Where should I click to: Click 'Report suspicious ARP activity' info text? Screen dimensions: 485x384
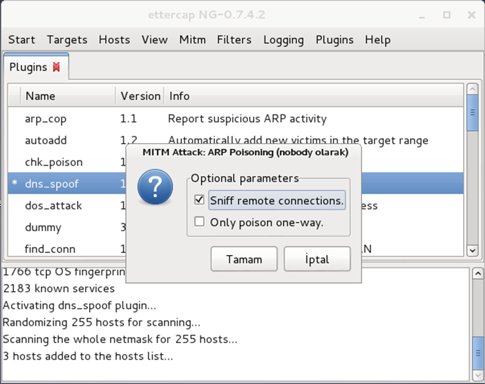pyautogui.click(x=247, y=119)
